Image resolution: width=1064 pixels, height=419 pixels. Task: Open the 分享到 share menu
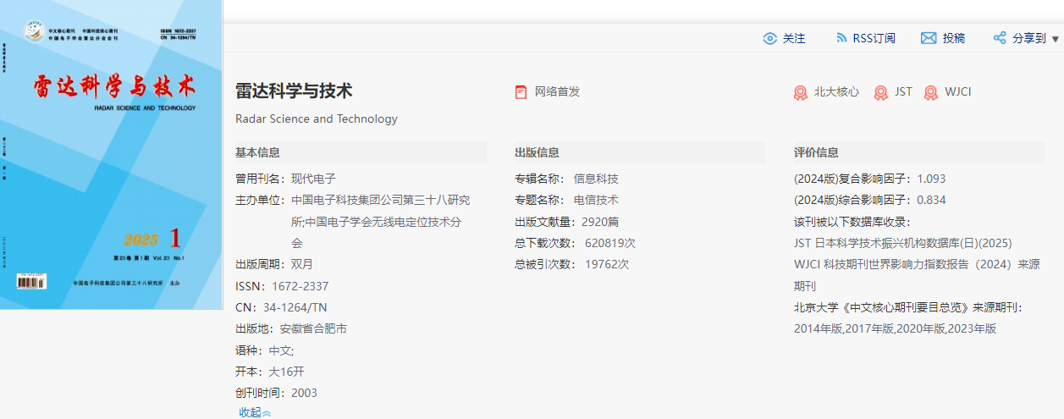(x=1029, y=38)
